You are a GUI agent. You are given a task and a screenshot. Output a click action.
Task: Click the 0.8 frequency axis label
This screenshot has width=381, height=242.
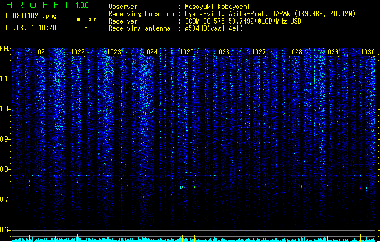(x=5, y=169)
